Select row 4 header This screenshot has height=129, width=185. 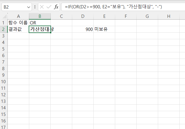point(4,43)
